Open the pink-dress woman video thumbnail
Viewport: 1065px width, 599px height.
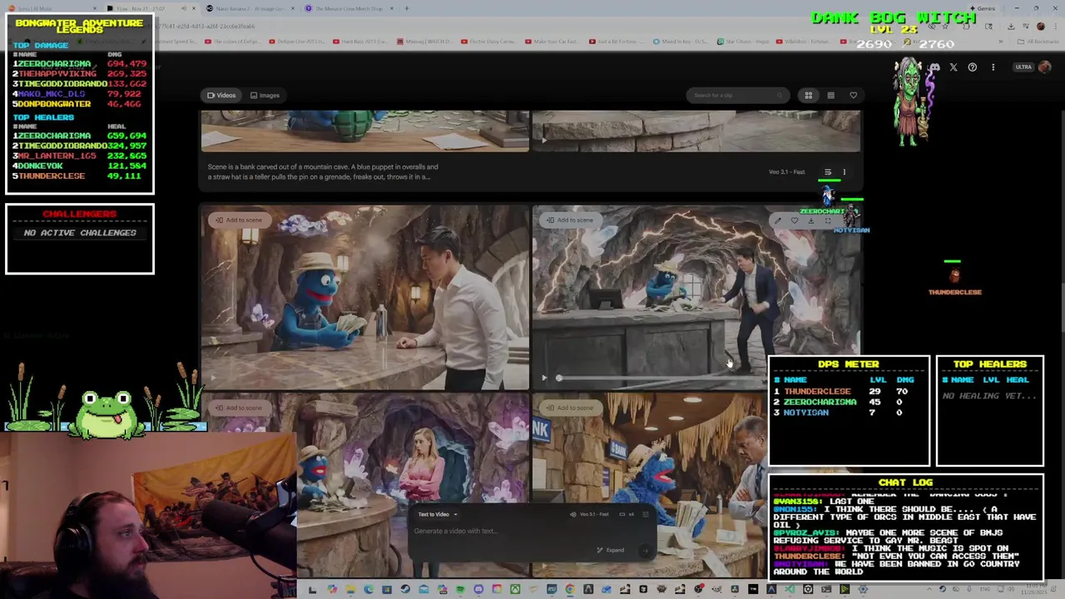pos(364,485)
